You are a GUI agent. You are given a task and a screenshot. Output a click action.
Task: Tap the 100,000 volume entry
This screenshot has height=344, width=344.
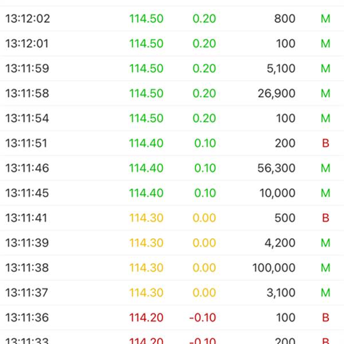pyautogui.click(x=274, y=268)
